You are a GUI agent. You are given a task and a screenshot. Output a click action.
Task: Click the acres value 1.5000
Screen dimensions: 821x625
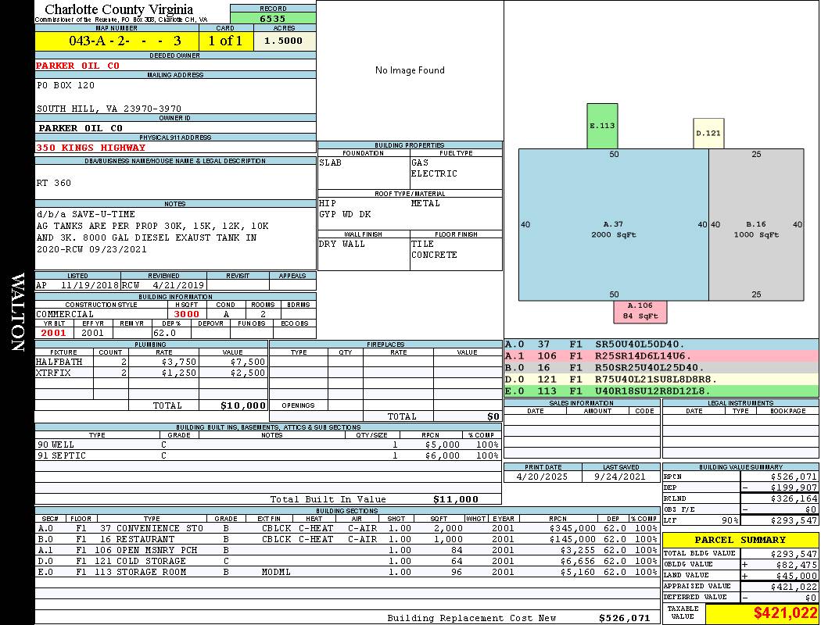pos(284,41)
